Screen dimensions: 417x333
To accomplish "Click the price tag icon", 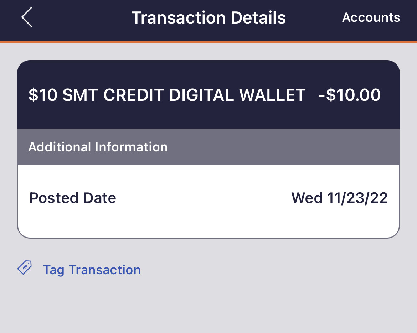I will click(x=25, y=267).
